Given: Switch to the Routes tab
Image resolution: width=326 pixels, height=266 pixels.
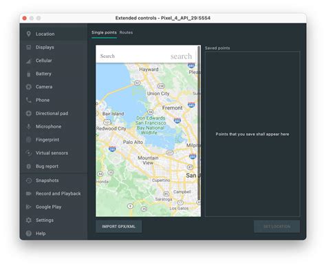Looking at the screenshot, I should point(126,32).
